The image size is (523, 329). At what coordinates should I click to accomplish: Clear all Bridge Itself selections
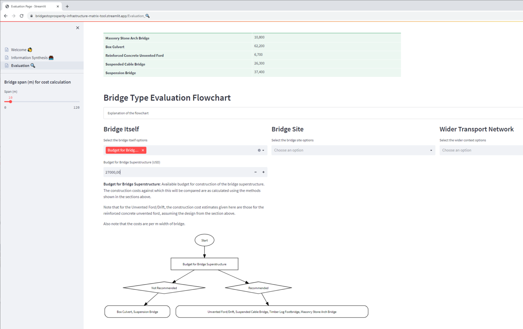(x=259, y=150)
